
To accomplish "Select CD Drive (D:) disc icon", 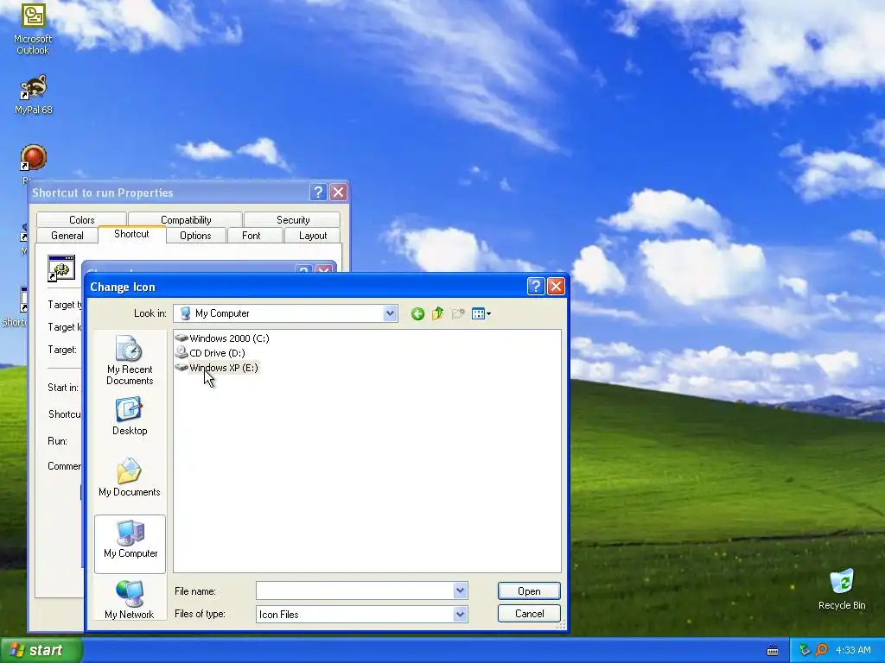I will tap(181, 352).
